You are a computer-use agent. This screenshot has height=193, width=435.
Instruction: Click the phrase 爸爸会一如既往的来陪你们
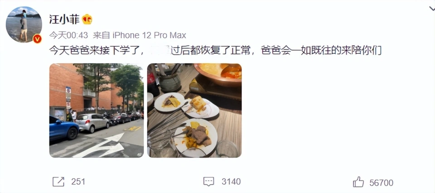click(321, 51)
